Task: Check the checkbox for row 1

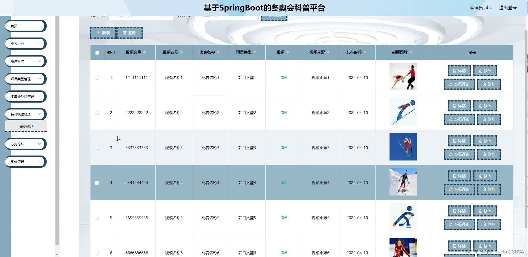Action: click(97, 78)
